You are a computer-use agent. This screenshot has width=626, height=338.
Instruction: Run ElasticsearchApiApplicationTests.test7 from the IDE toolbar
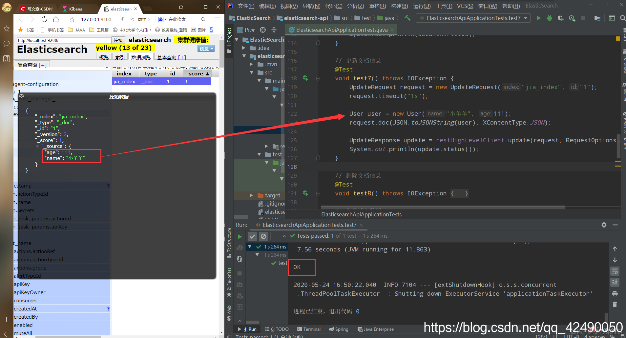pyautogui.click(x=538, y=18)
